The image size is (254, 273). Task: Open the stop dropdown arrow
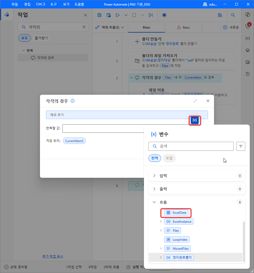tap(142, 15)
